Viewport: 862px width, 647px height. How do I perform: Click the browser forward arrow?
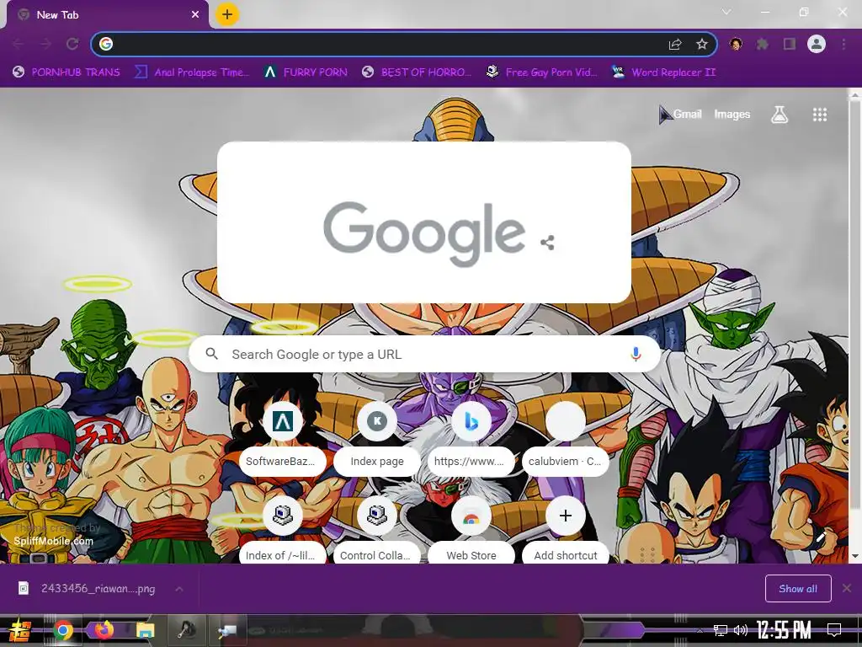45,44
